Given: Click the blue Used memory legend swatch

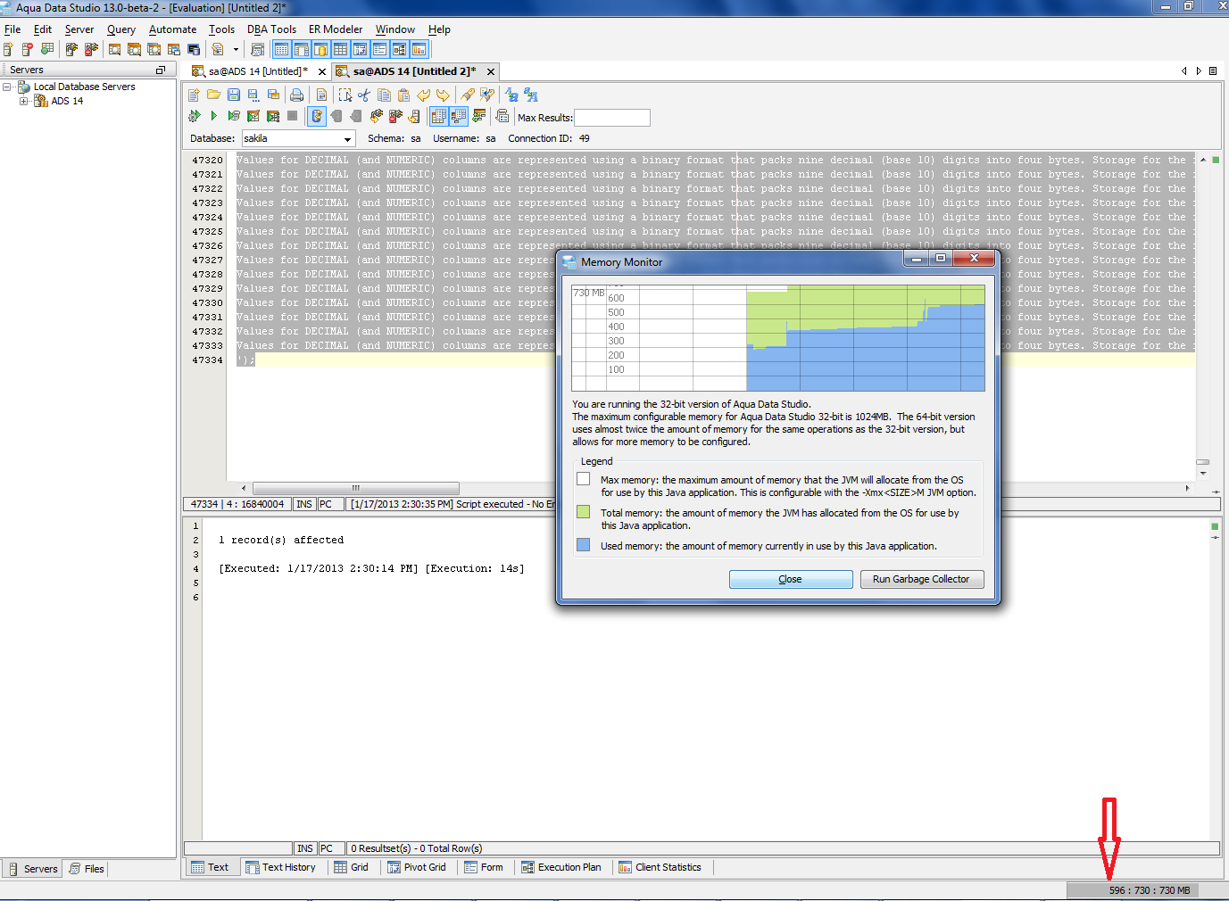Looking at the screenshot, I should click(583, 545).
